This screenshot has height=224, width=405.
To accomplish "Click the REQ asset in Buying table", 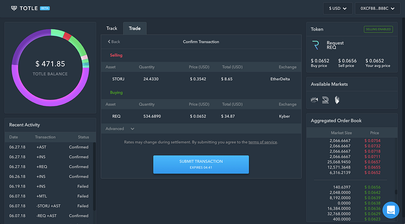I will point(116,117).
